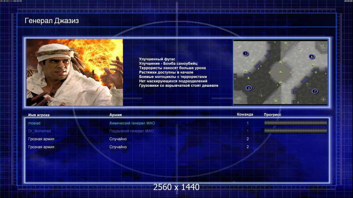Viewport: 353px width, 198px height.
Task: Click start position marker 2 on the map
Action: point(249,88)
